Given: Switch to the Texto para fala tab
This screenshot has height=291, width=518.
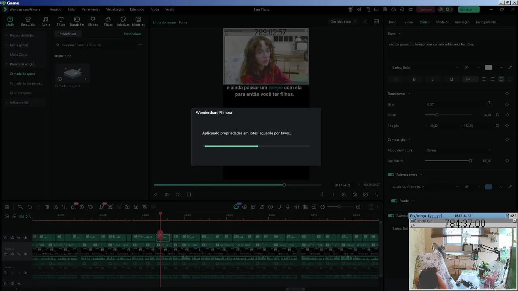Looking at the screenshot, I should tap(486, 22).
